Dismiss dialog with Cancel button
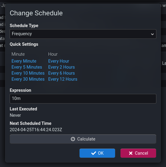This screenshot has width=166, height=167. (x=138, y=153)
